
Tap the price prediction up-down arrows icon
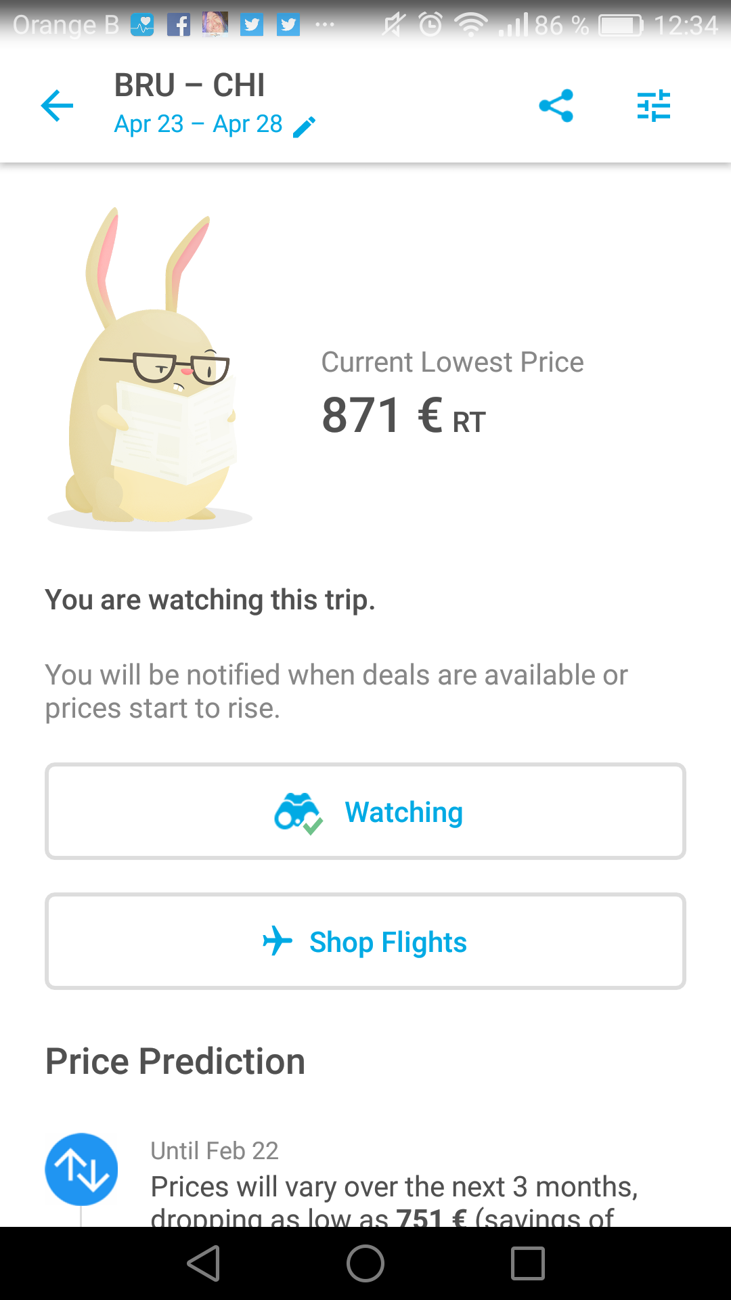click(x=81, y=1169)
